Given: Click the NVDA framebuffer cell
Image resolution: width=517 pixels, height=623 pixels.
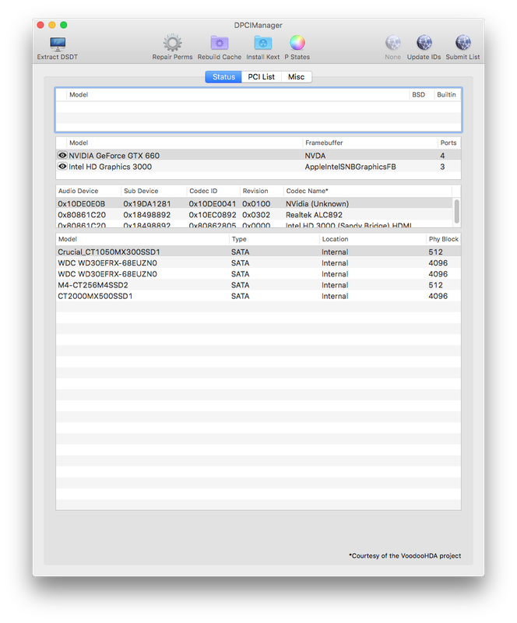Looking at the screenshot, I should (x=315, y=155).
